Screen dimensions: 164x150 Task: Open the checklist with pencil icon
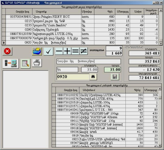pos(26,63)
